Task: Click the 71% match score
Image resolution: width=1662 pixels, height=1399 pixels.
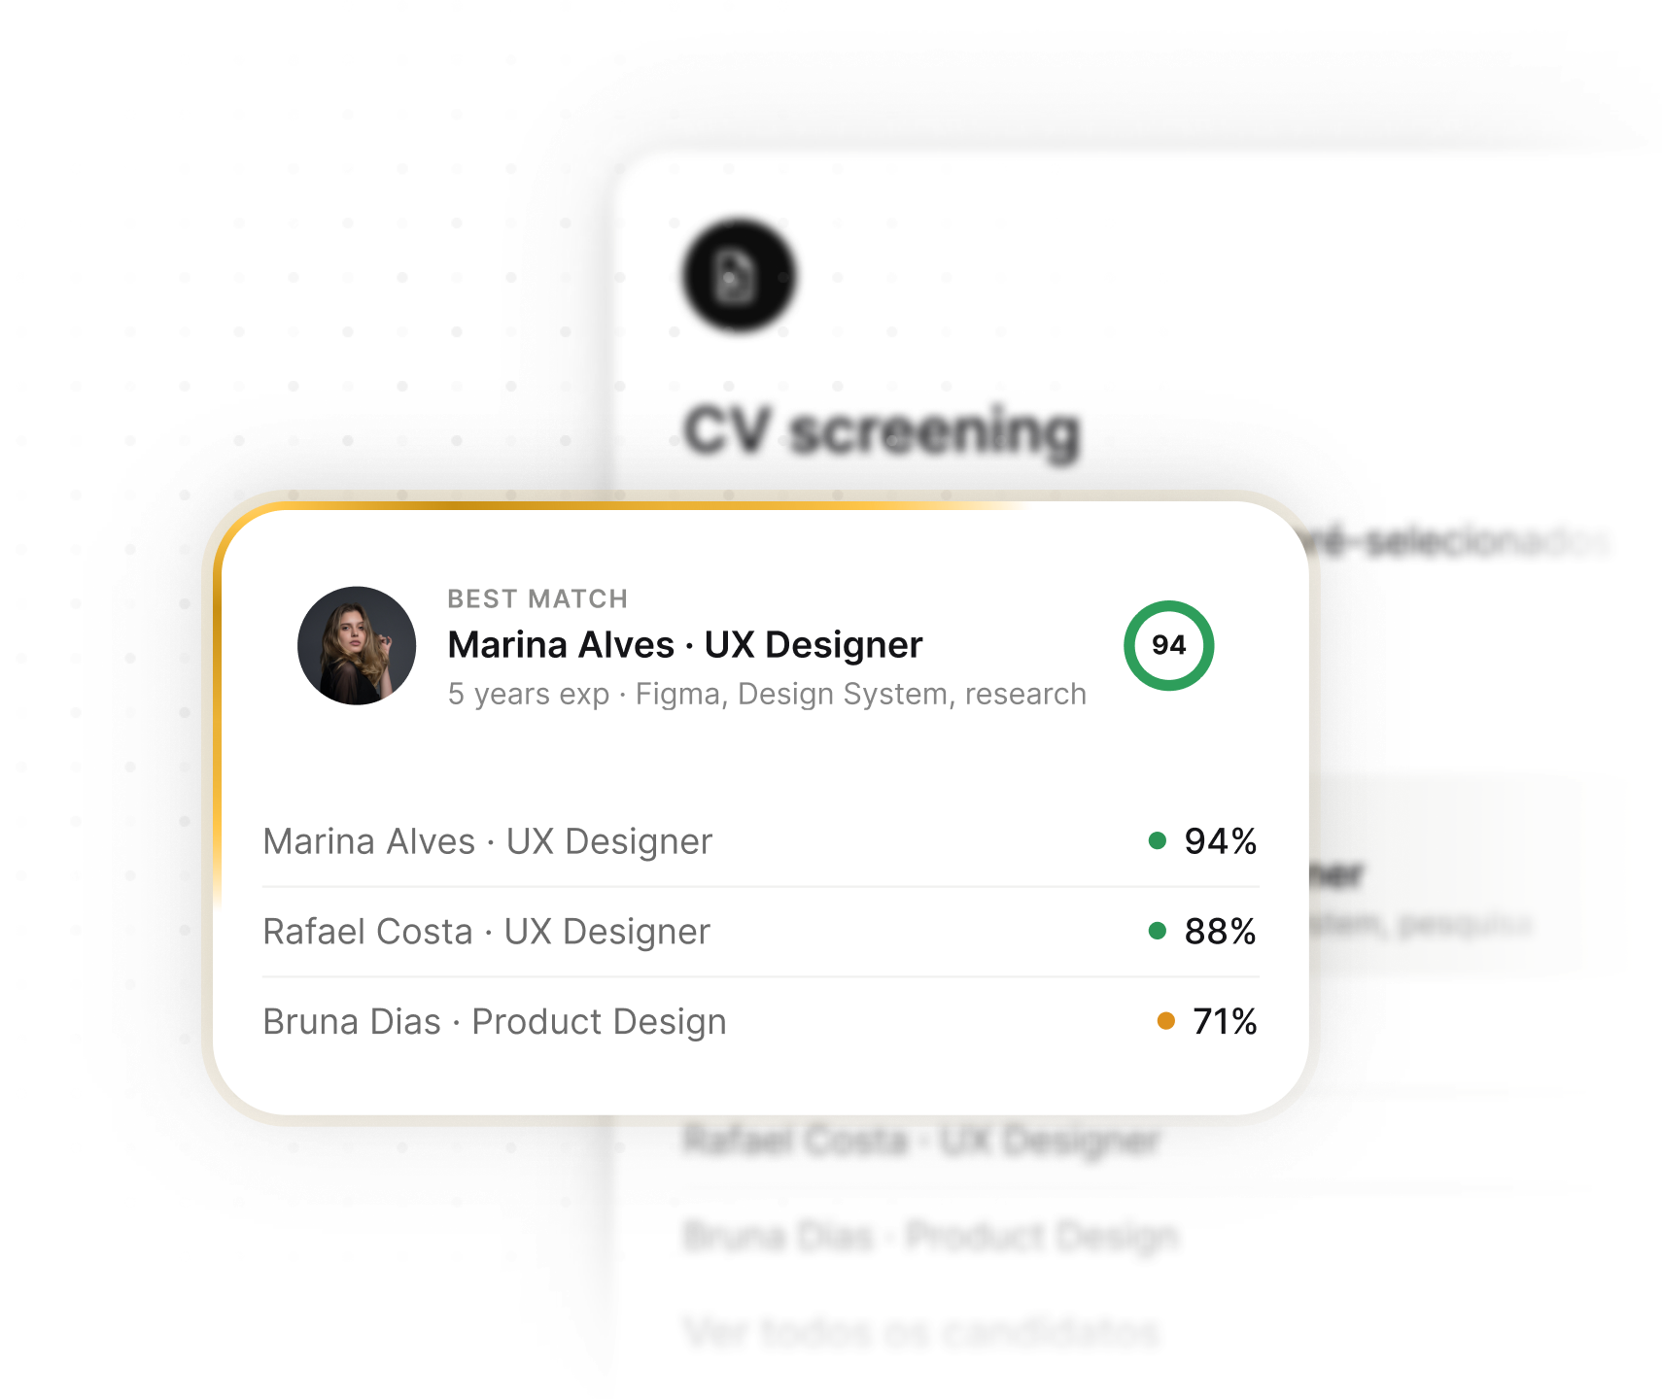Action: coord(1225,1022)
